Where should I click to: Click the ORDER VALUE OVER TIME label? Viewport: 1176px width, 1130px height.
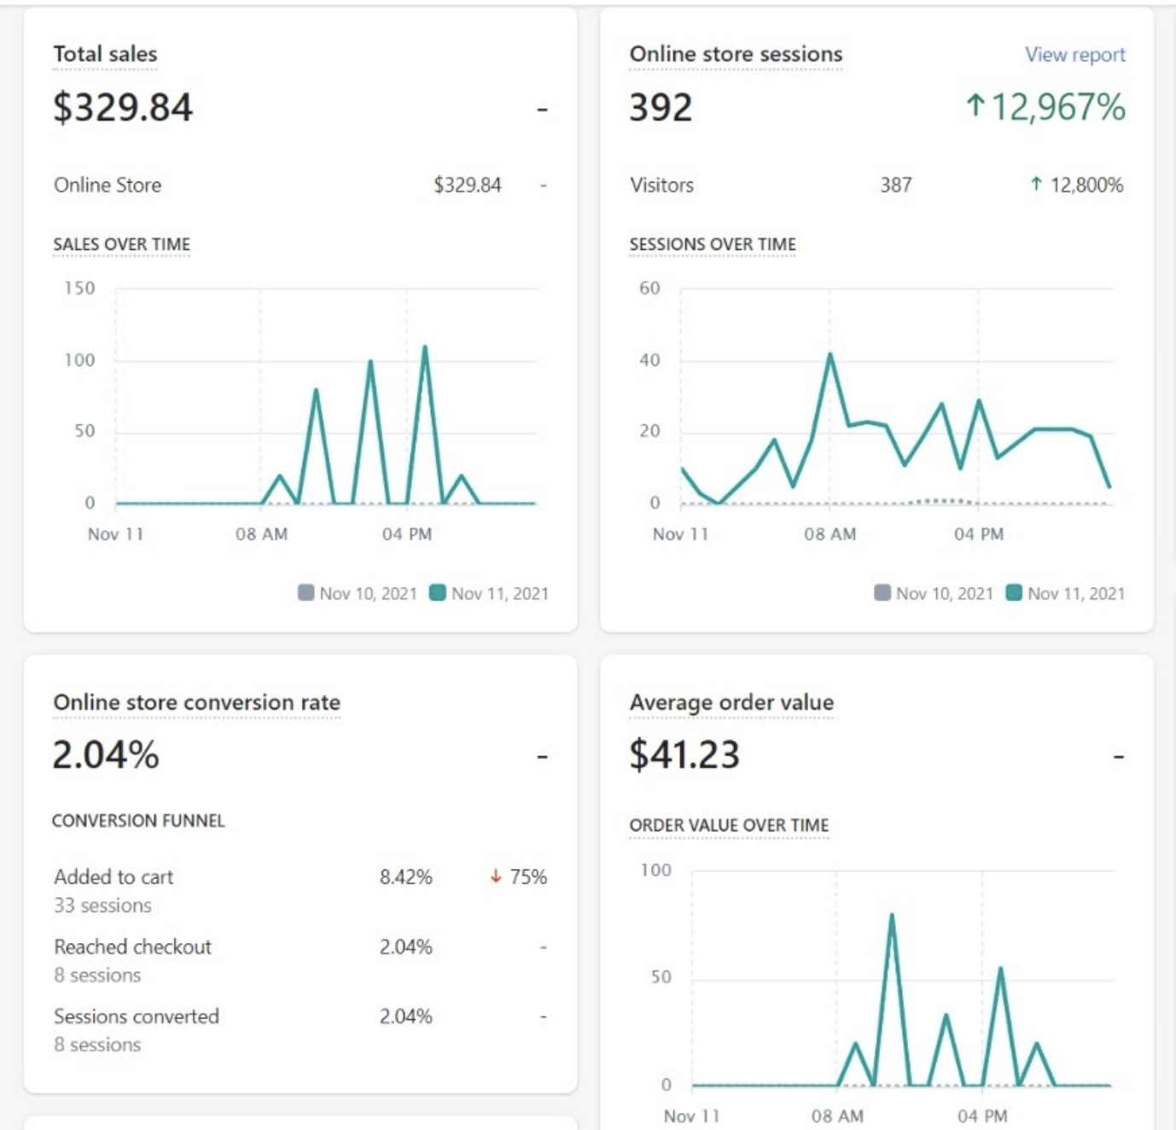[x=729, y=825]
